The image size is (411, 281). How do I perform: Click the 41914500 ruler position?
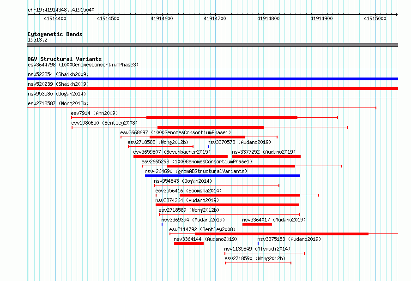click(108, 18)
